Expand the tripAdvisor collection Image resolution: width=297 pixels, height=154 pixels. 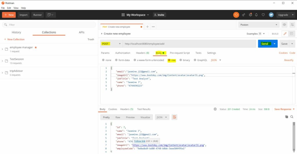(2, 73)
